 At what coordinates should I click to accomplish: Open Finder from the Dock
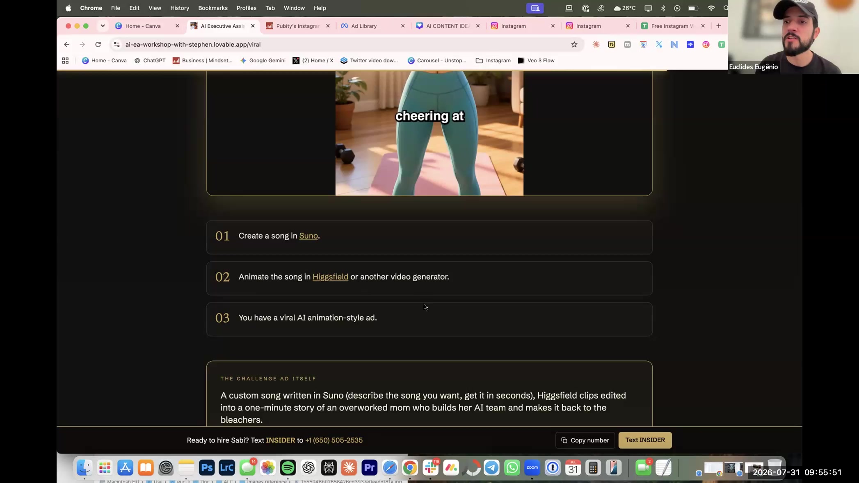tap(85, 468)
